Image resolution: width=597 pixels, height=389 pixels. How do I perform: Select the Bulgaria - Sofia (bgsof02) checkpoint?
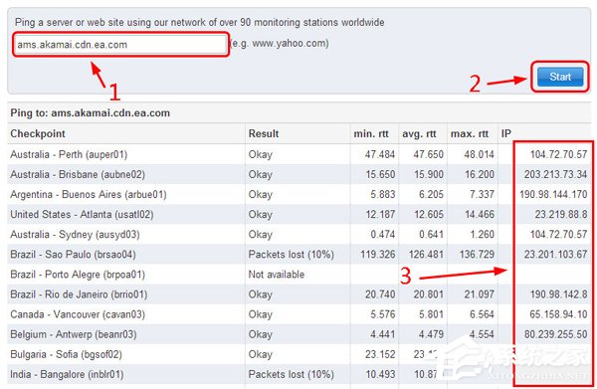pos(67,354)
